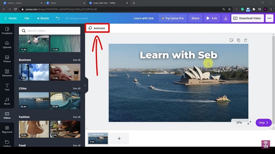Click the design title Learn with Seb
This screenshot has height=154, width=275.
pos(143,18)
